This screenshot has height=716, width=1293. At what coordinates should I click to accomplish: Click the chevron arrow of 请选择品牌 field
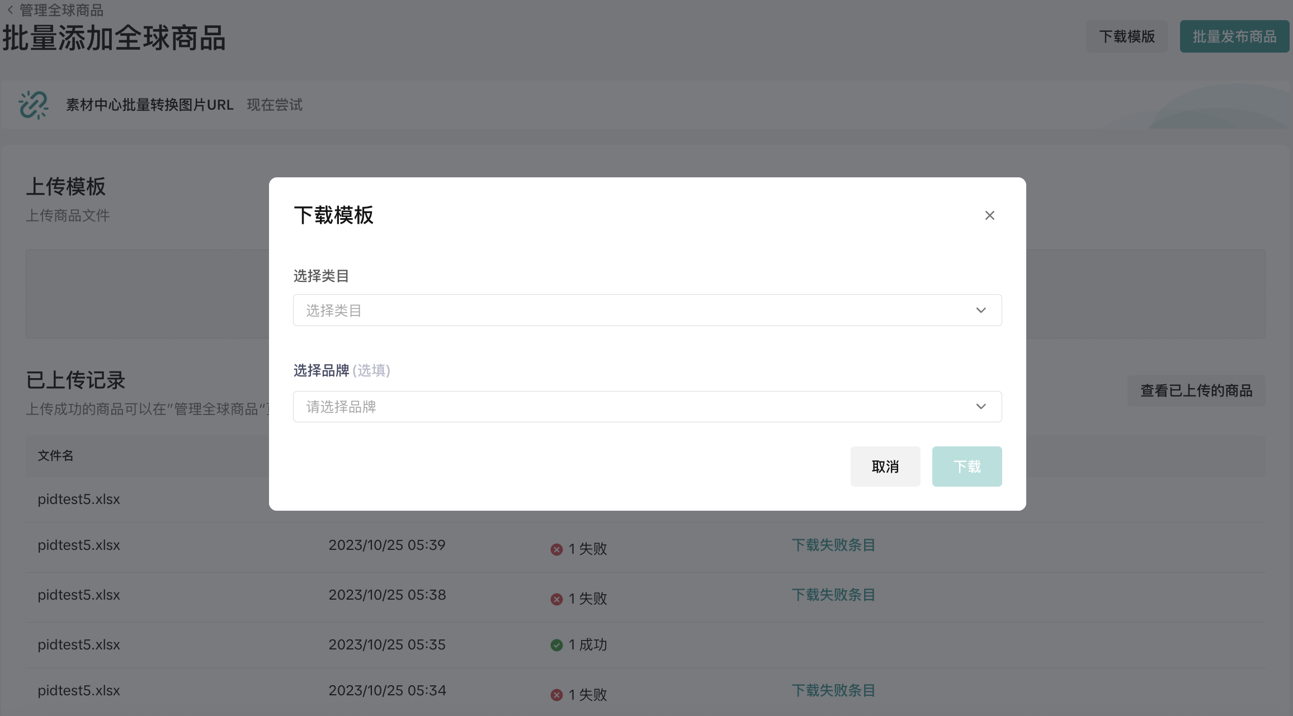(x=981, y=407)
